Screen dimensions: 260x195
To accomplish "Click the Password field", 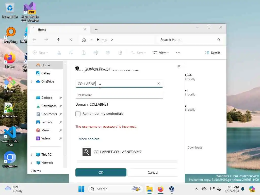I will point(119,95).
